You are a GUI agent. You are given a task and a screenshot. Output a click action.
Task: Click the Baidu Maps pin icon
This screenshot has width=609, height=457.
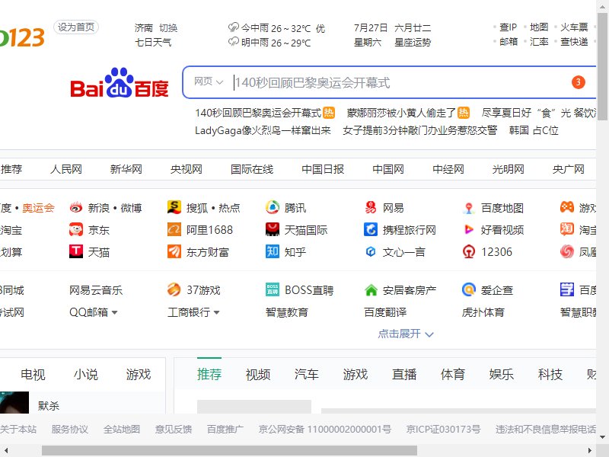pyautogui.click(x=469, y=208)
